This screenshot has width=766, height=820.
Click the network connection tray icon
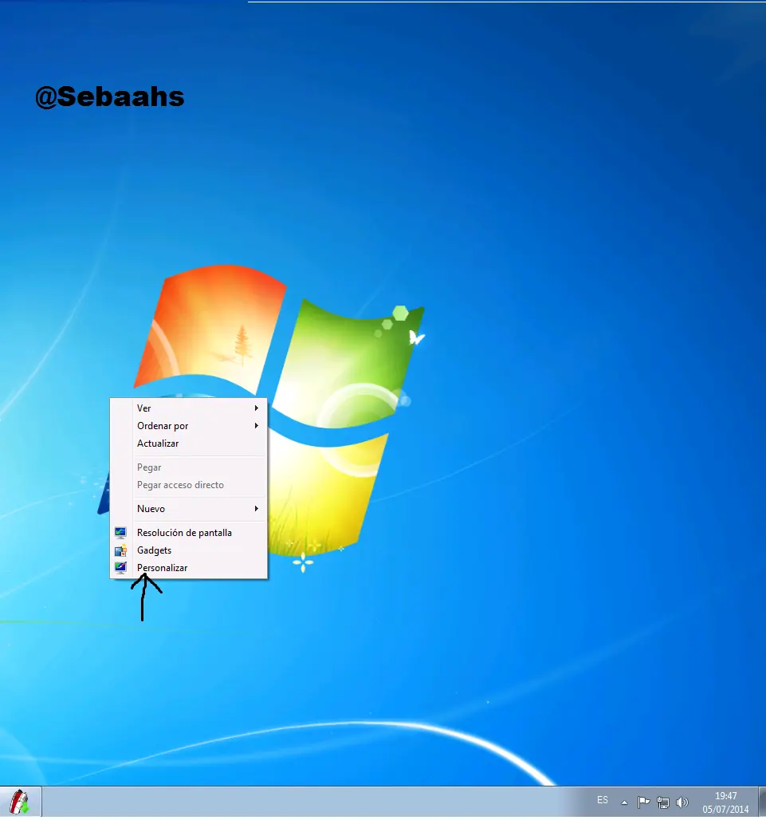click(x=663, y=802)
